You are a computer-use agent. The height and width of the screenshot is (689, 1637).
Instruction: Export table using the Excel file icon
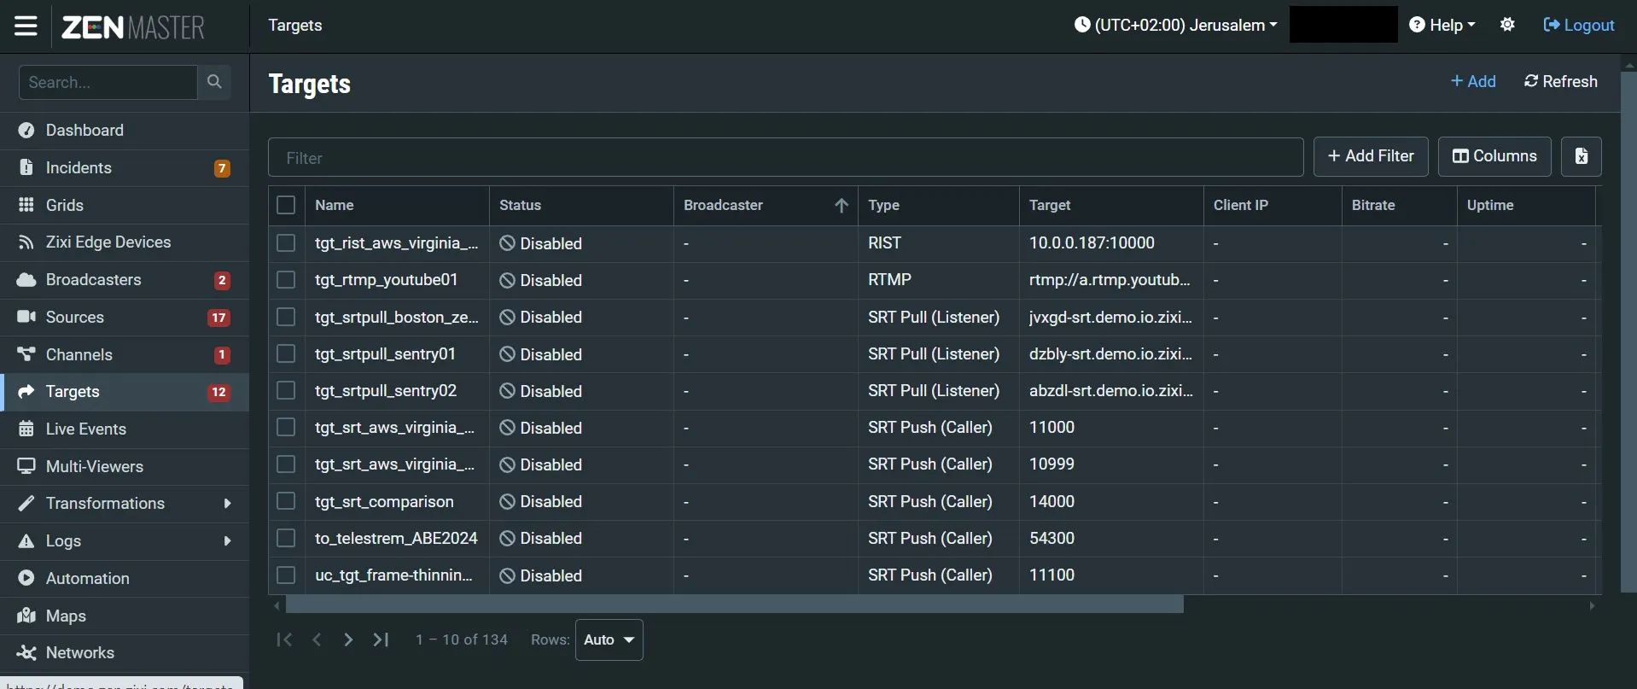tap(1582, 156)
